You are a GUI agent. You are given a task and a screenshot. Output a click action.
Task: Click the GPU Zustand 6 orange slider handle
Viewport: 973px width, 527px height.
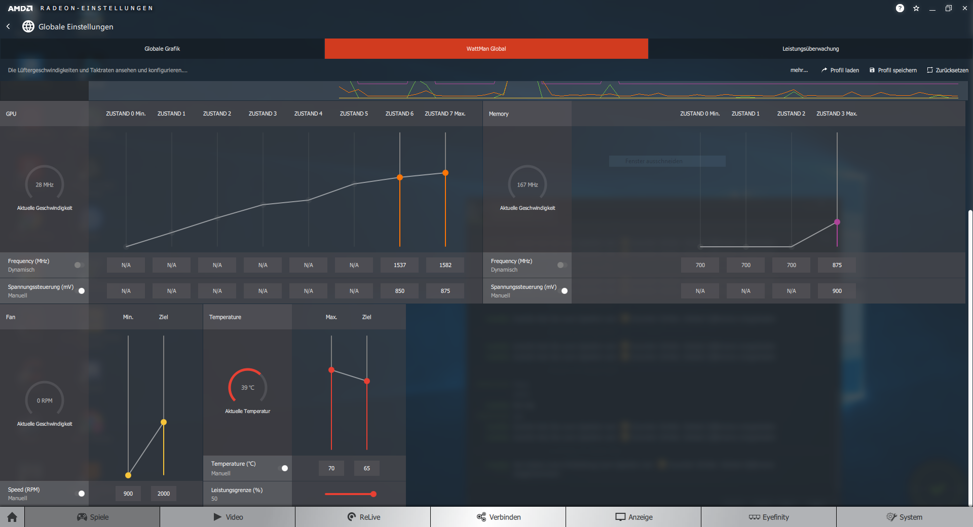point(400,177)
